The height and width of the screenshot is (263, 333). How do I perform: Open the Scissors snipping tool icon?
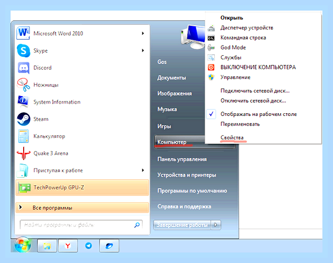[23, 85]
